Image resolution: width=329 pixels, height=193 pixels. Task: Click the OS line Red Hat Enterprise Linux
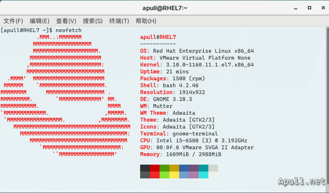pyautogui.click(x=197, y=51)
